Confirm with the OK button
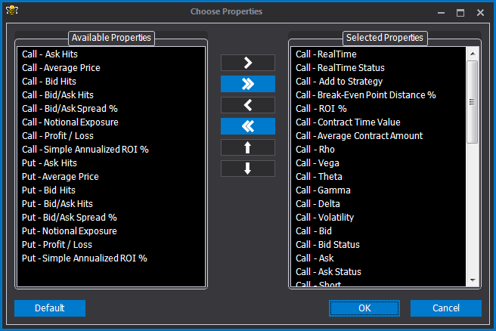Image resolution: width=496 pixels, height=331 pixels. click(x=364, y=308)
